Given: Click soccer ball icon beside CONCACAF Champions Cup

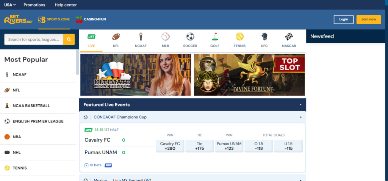Looking at the screenshot, I should coord(86,117).
